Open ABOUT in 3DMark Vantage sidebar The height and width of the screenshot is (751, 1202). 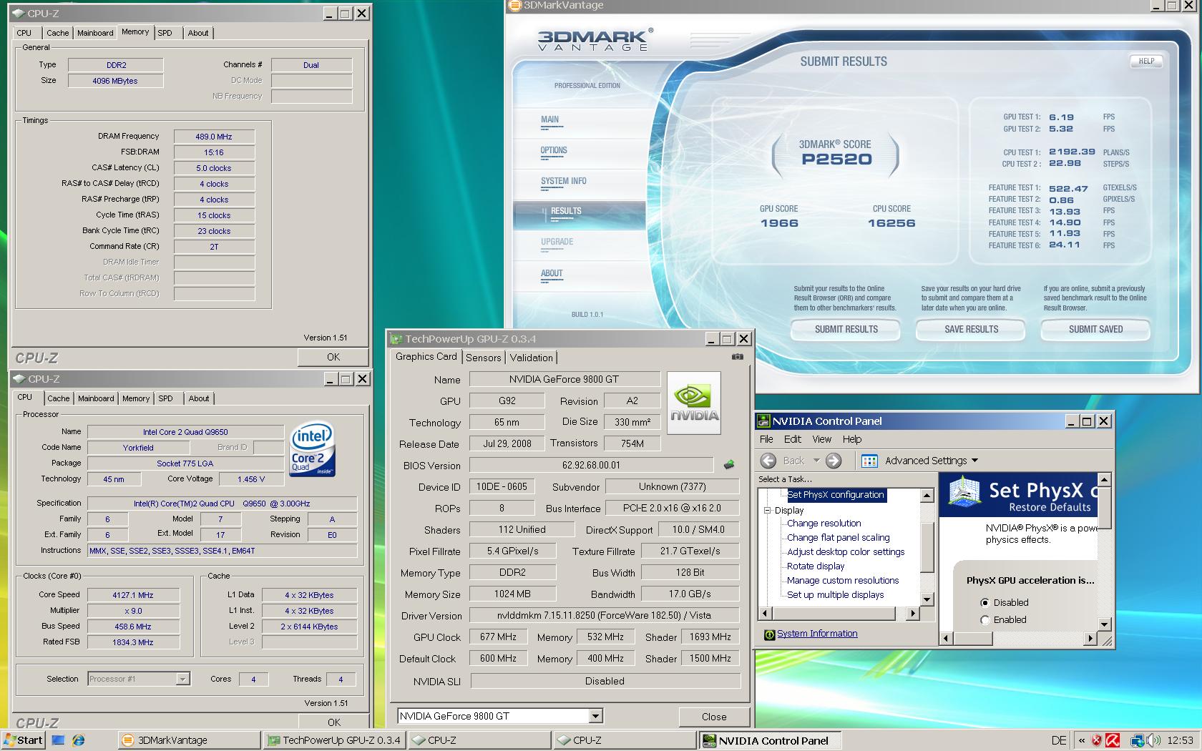[552, 274]
